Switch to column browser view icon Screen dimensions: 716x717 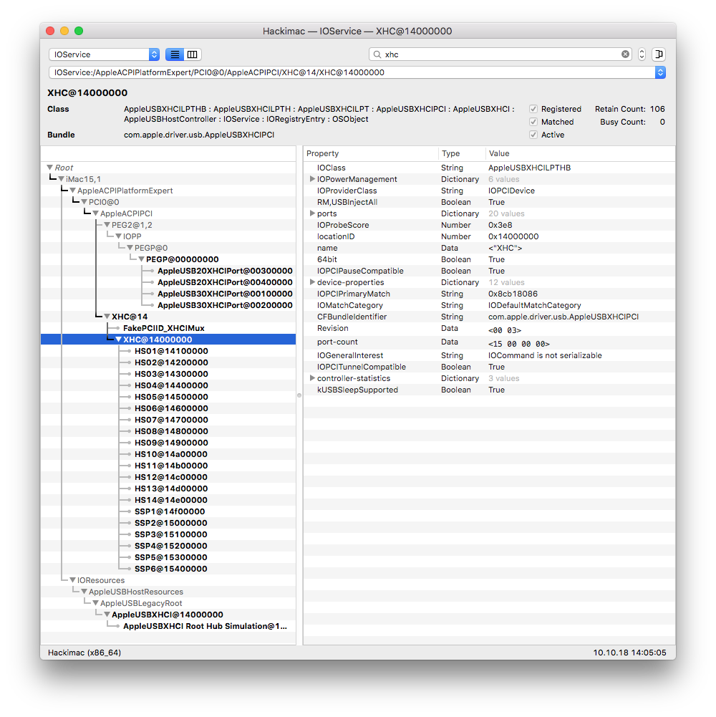193,54
